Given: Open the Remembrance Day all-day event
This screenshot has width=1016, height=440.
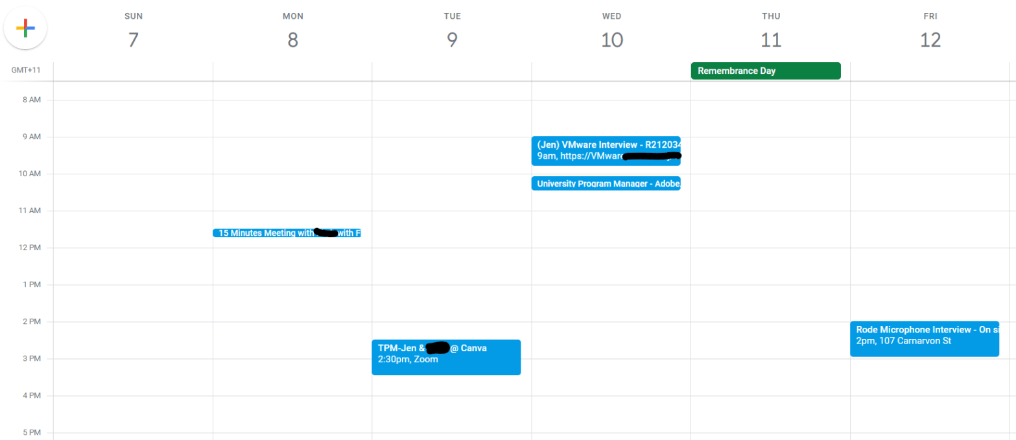Looking at the screenshot, I should tap(765, 71).
